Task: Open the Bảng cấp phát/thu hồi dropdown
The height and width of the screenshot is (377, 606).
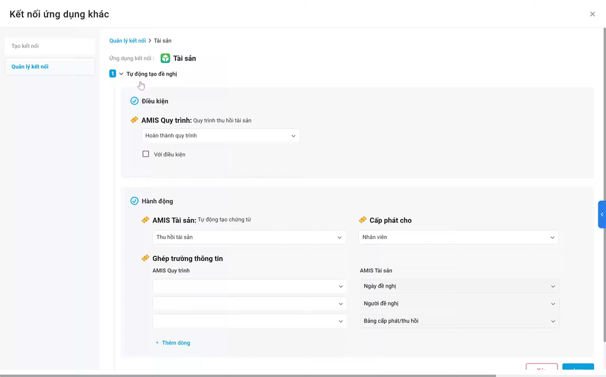Action: click(459, 321)
